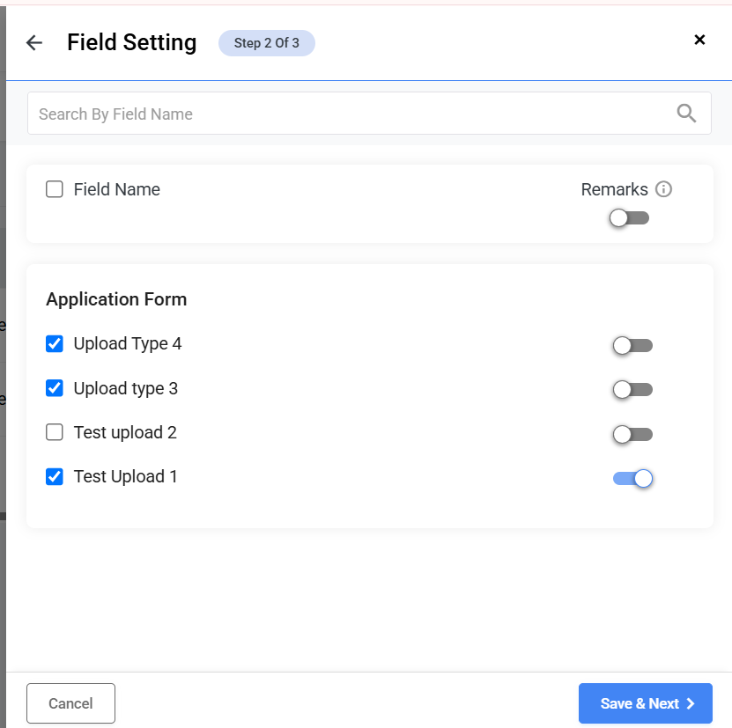This screenshot has height=728, width=732.
Task: Enable remarks toggle for Upload type 3
Action: tap(632, 390)
